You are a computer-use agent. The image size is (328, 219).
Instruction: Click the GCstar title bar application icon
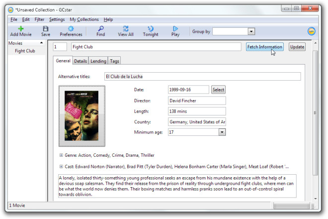pyautogui.click(x=10, y=10)
